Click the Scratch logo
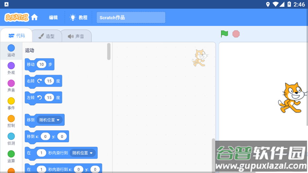Viewport: 308px width, 173px height. click(17, 17)
